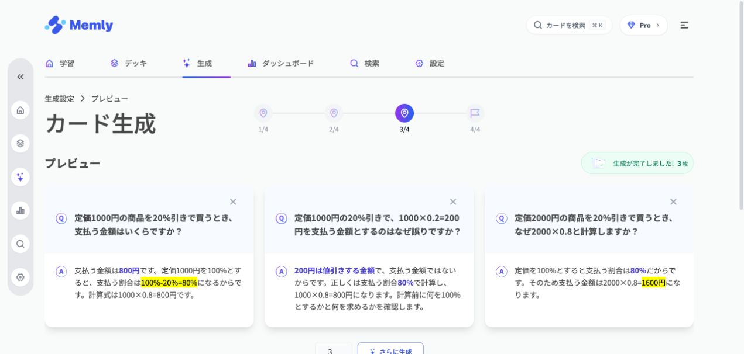Image resolution: width=744 pixels, height=354 pixels.
Task: Click the 生成が完了しました notification badge
Action: [637, 163]
